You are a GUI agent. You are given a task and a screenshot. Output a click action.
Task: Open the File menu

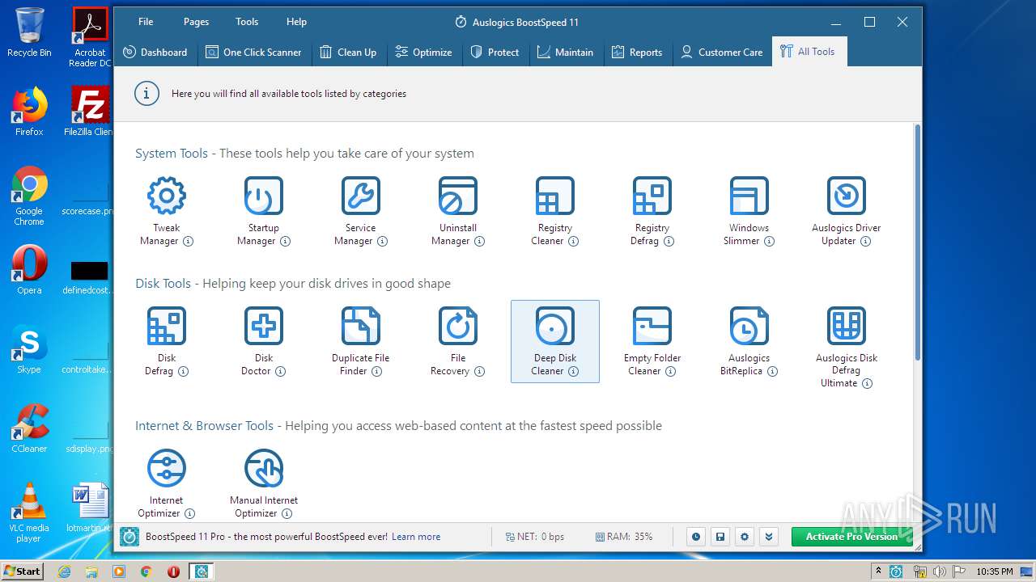pyautogui.click(x=146, y=22)
